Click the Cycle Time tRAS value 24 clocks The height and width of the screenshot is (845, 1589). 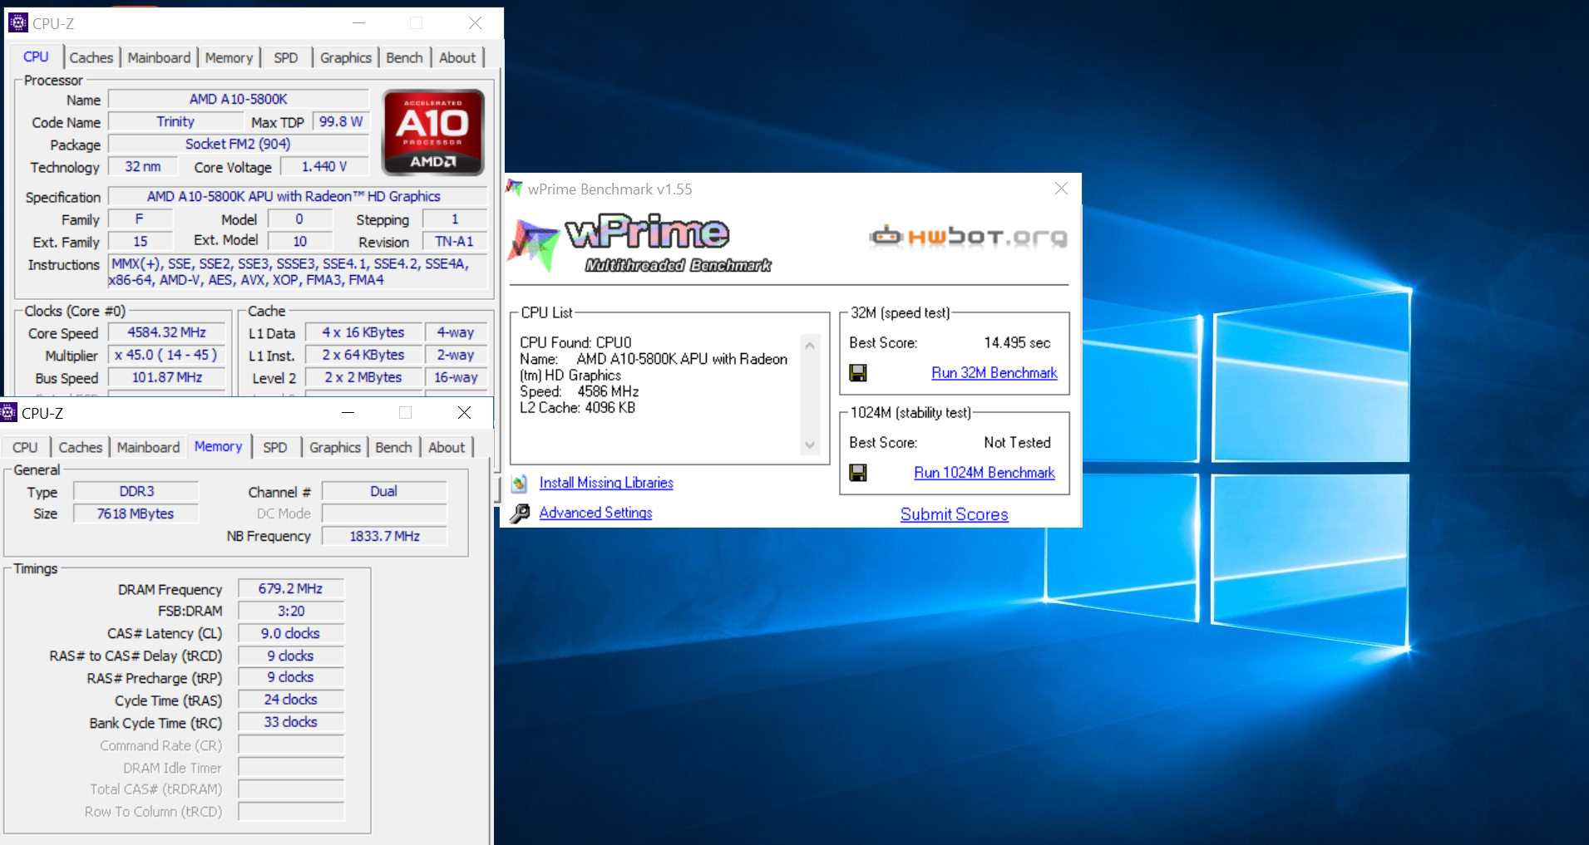pos(291,700)
